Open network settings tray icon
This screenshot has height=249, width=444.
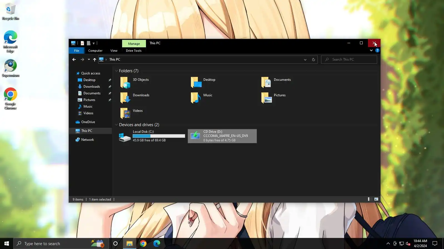pyautogui.click(x=402, y=244)
